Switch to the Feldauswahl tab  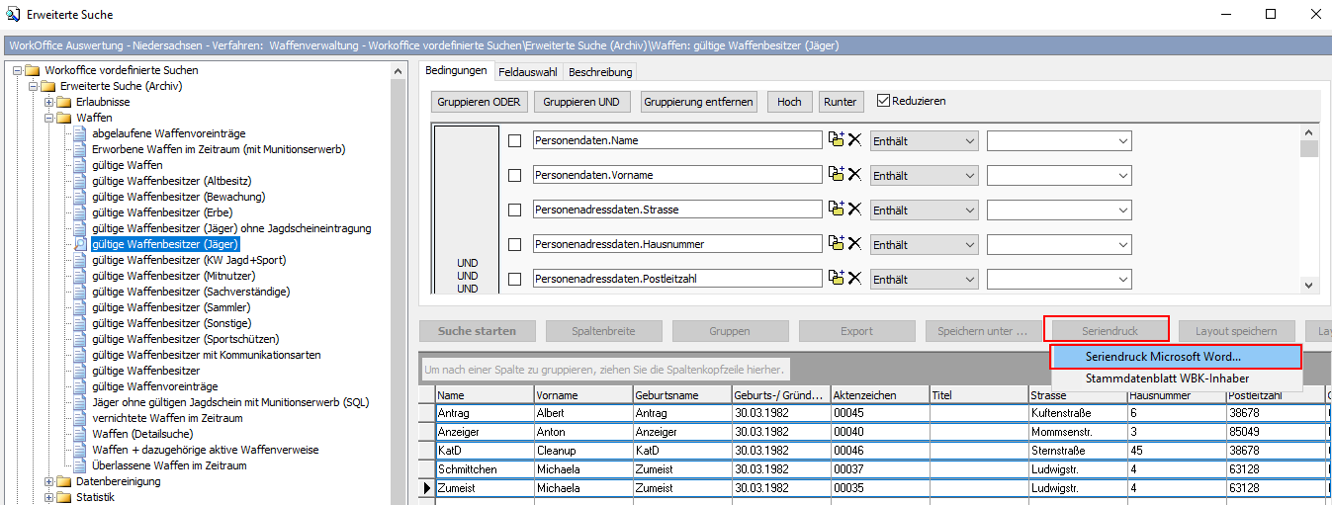pos(527,72)
